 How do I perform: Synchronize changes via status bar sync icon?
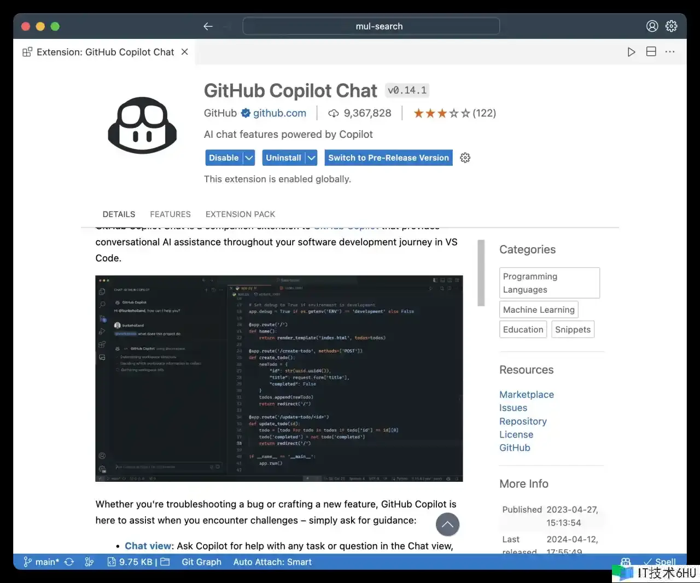(x=69, y=562)
